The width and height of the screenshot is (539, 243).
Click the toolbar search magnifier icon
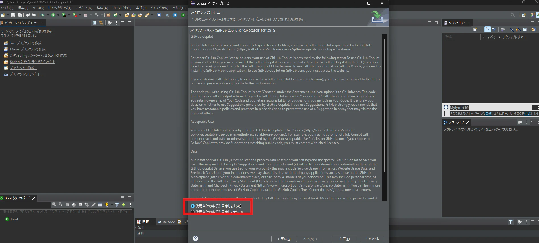pyautogui.click(x=513, y=15)
